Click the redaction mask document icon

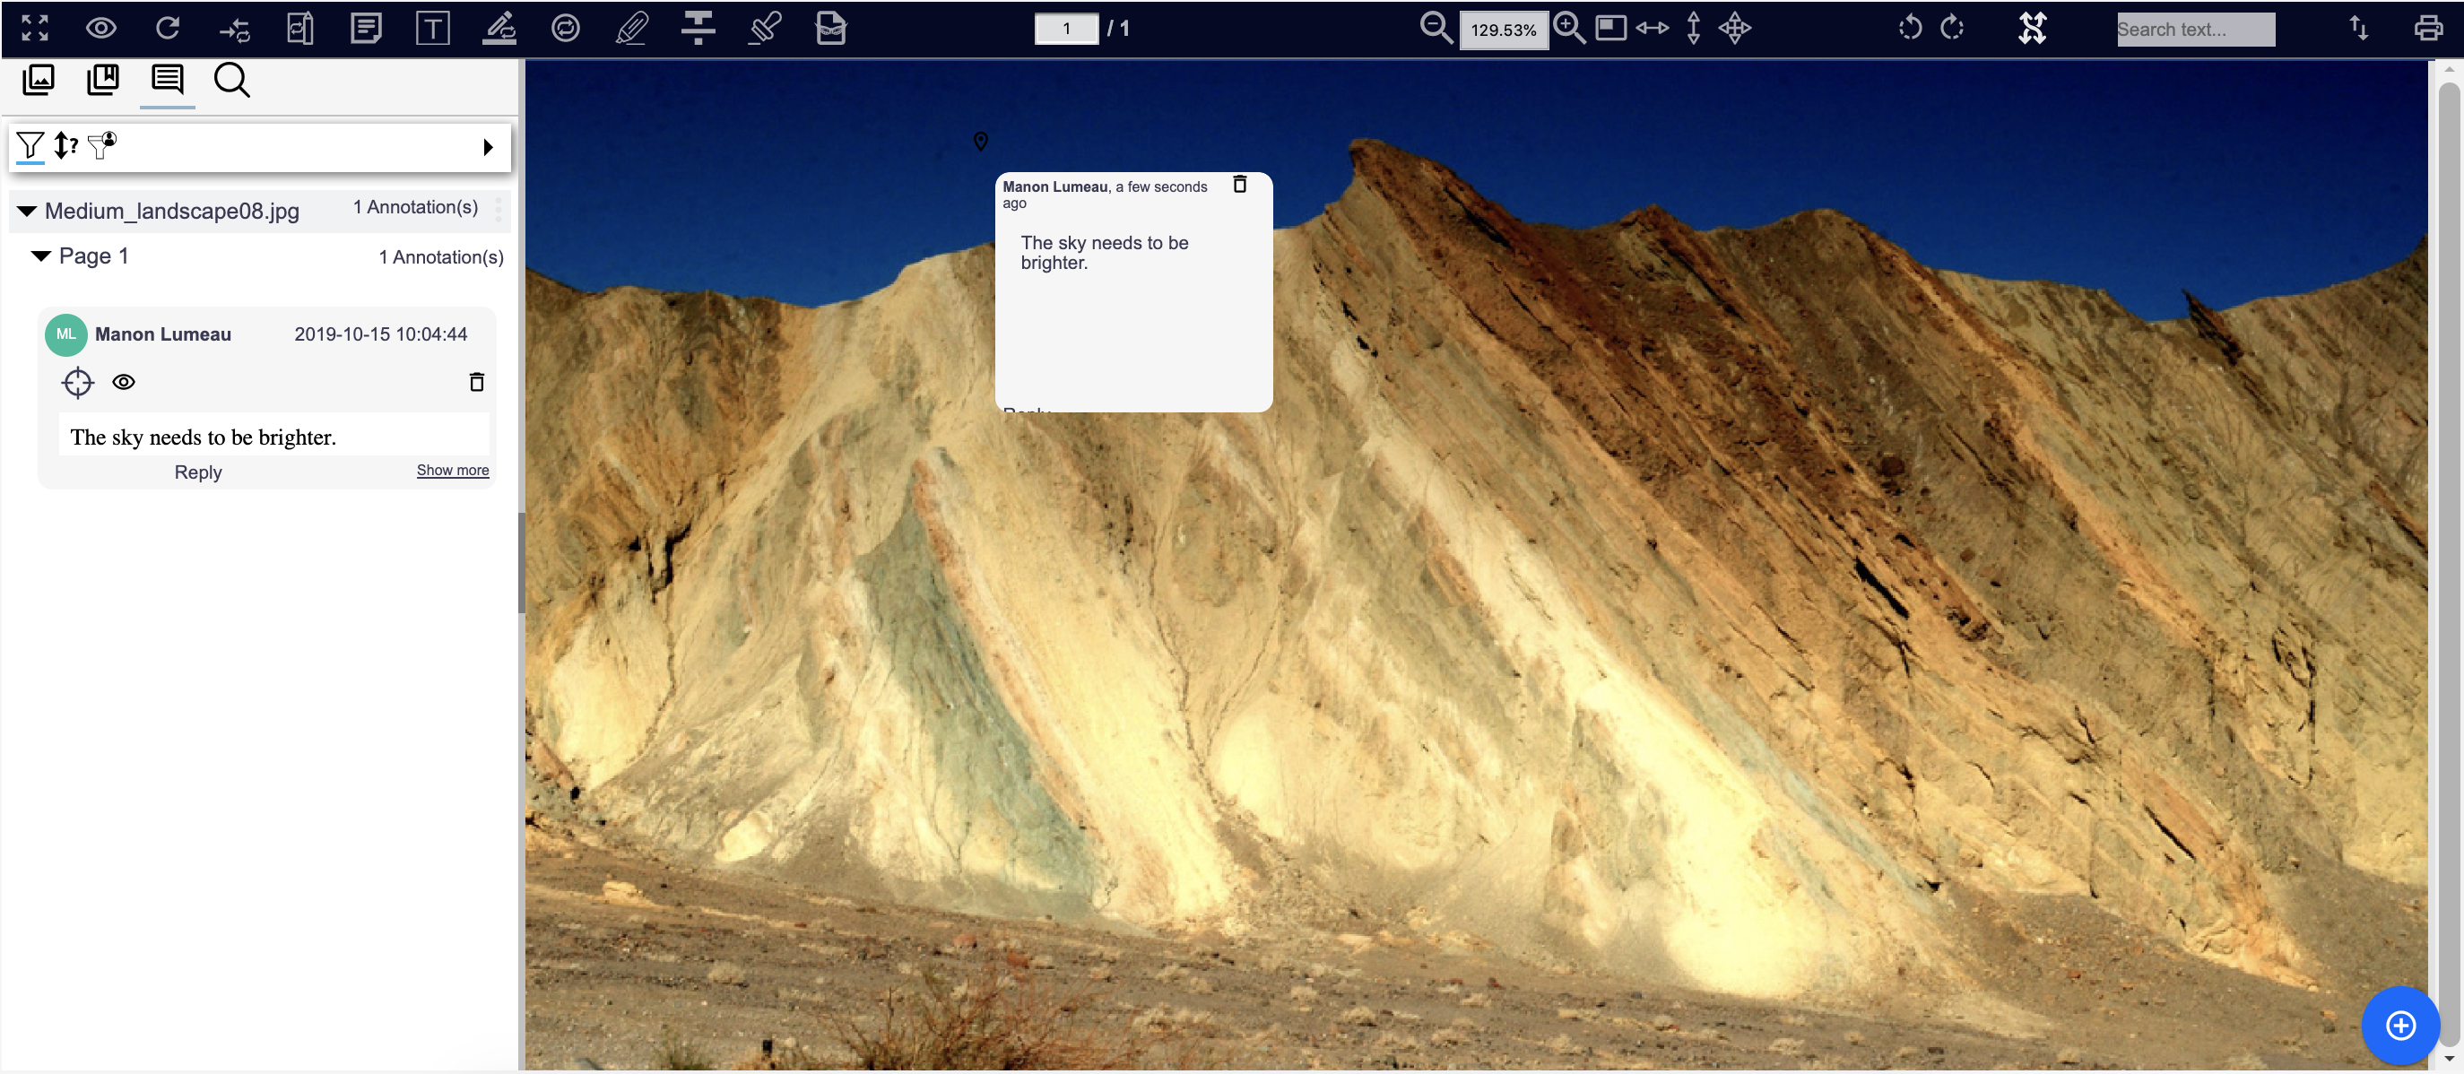coord(831,29)
